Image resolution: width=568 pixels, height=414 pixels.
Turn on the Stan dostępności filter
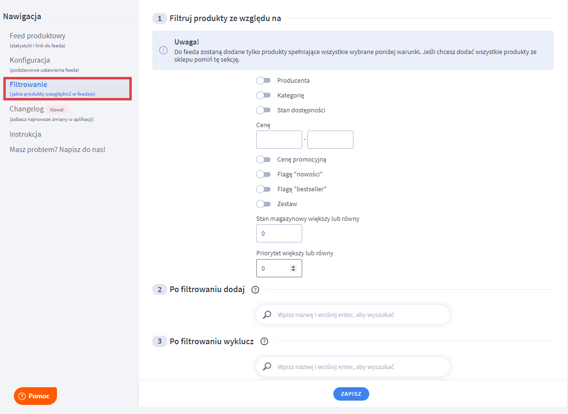click(x=263, y=110)
